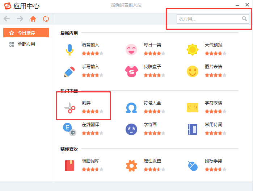The height and width of the screenshot is (191, 253).
Task: Click the Sogou 应用中心 logo
Action: click(8, 6)
